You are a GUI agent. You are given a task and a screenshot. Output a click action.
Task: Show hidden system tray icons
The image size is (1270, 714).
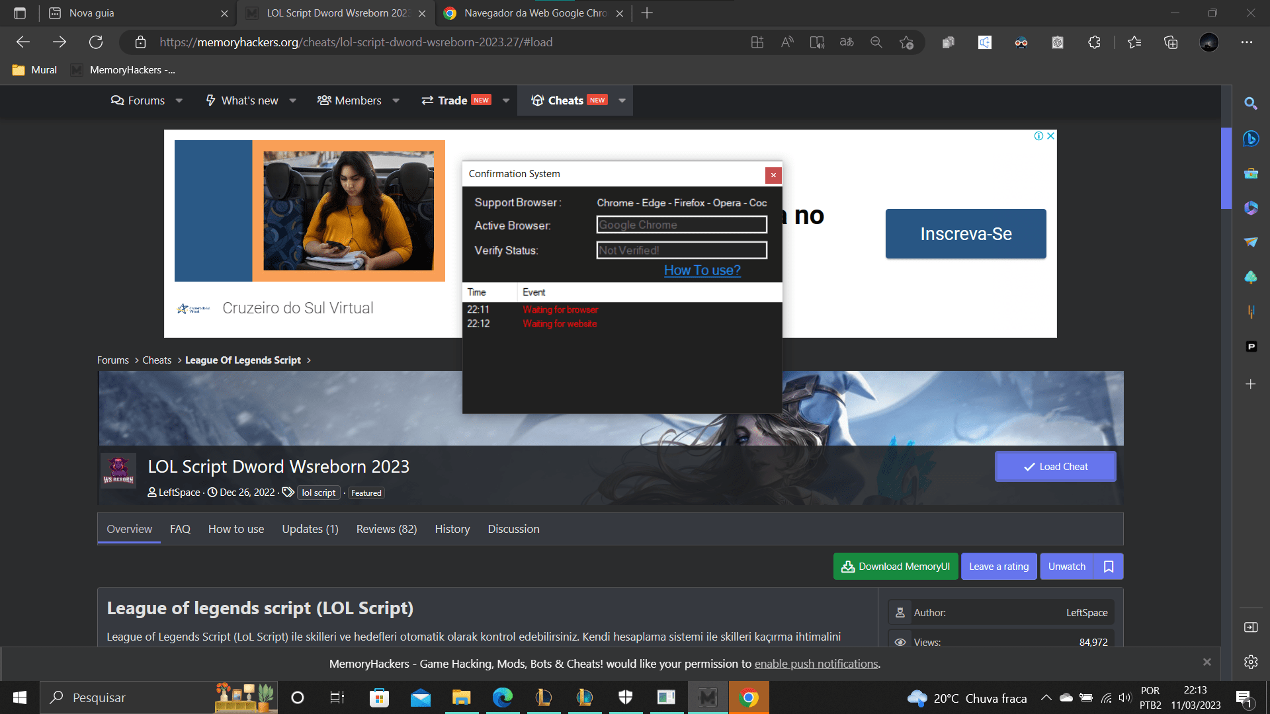[1046, 697]
